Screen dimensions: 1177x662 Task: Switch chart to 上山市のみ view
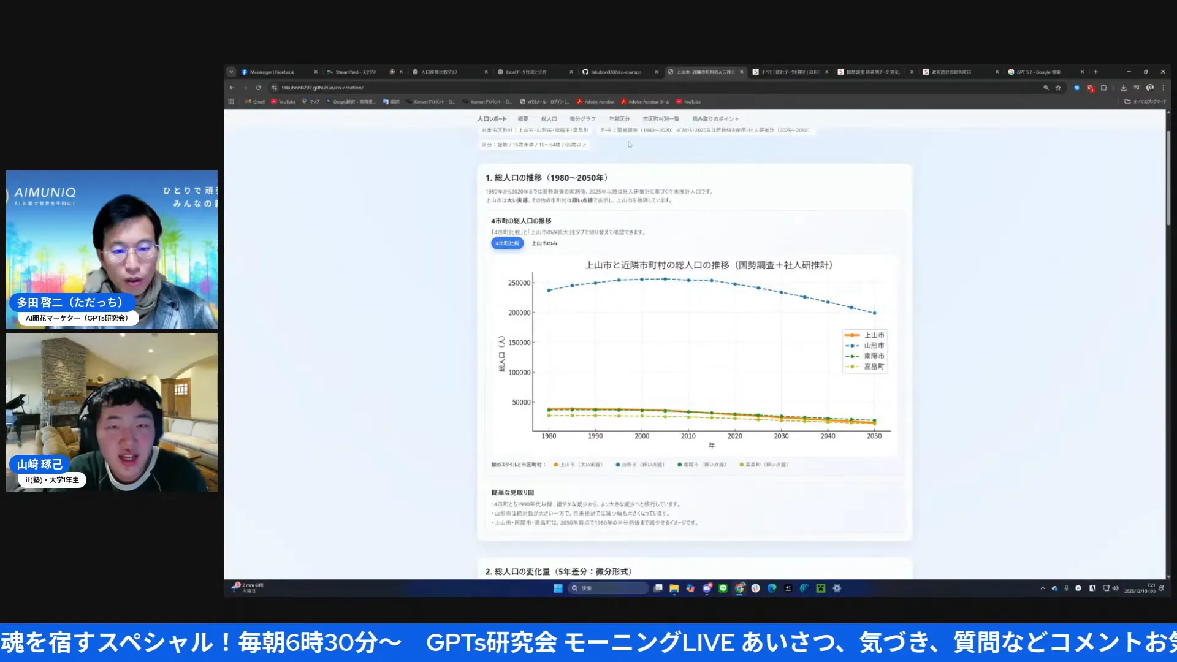(544, 243)
